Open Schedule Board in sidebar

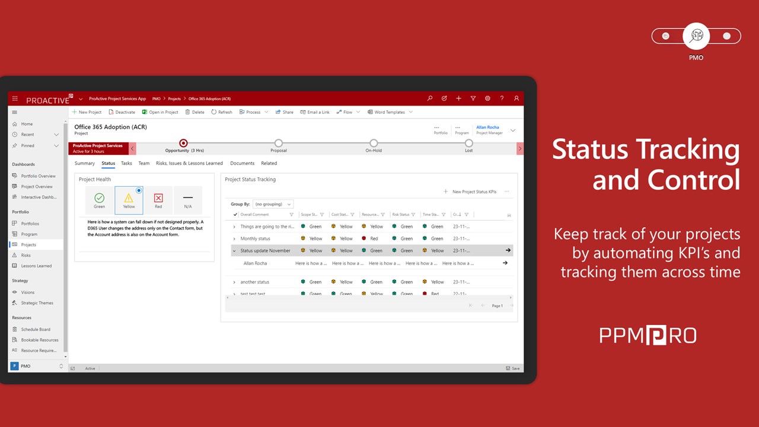pyautogui.click(x=36, y=330)
